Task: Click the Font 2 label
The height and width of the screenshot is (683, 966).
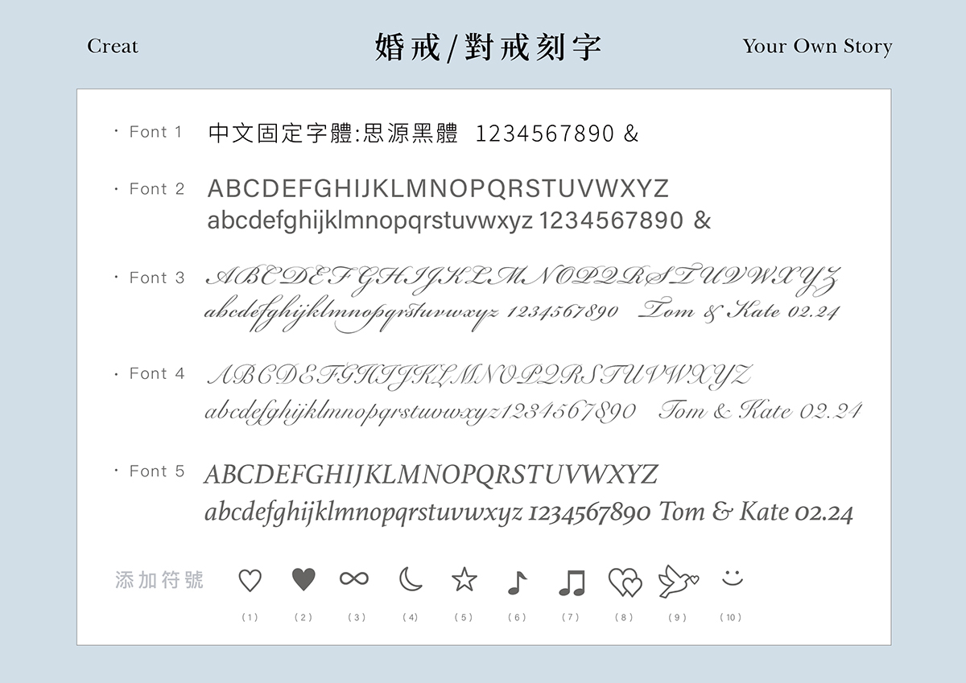Action: (157, 189)
